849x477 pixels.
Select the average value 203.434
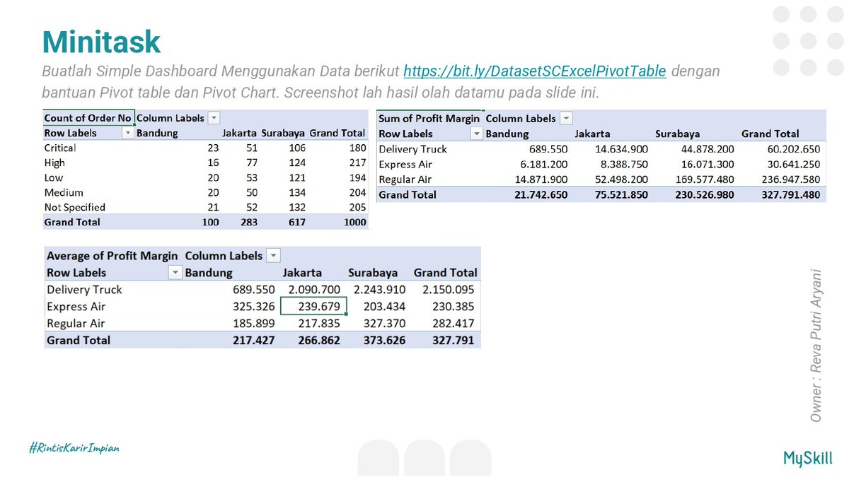(385, 307)
